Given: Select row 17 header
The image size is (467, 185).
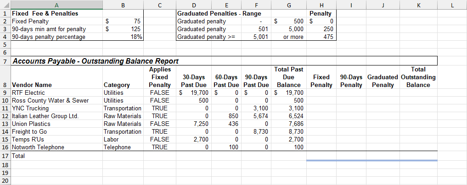Looking at the screenshot, I should [x=5, y=156].
